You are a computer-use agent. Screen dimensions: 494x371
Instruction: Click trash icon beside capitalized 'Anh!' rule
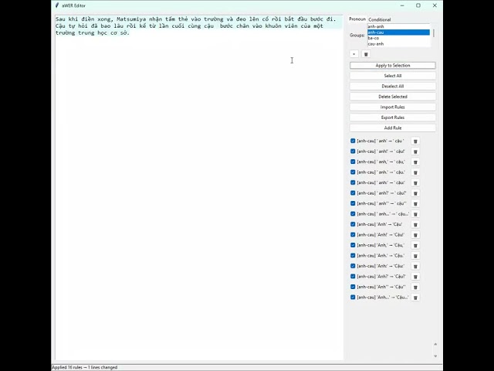click(415, 235)
